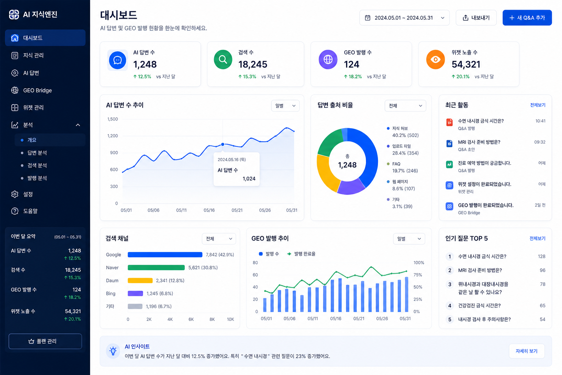Click 전체보기 link in 최근 활동
Viewport: 562px width, 375px height.
click(x=537, y=105)
